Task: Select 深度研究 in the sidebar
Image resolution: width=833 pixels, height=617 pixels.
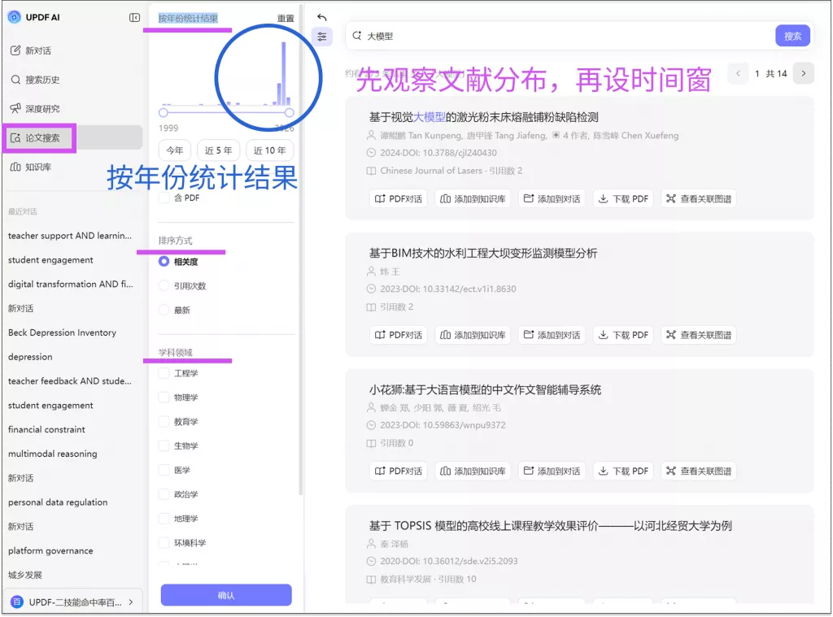Action: pos(50,106)
